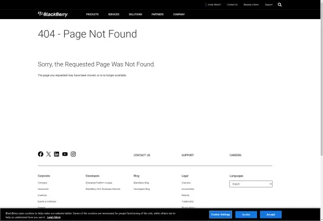Open the Solutions menu
The image size is (323, 221).
(x=135, y=14)
